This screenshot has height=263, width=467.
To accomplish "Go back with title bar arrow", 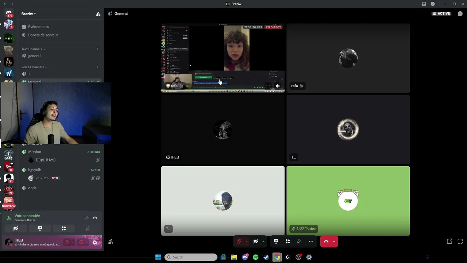I will pyautogui.click(x=5, y=4).
